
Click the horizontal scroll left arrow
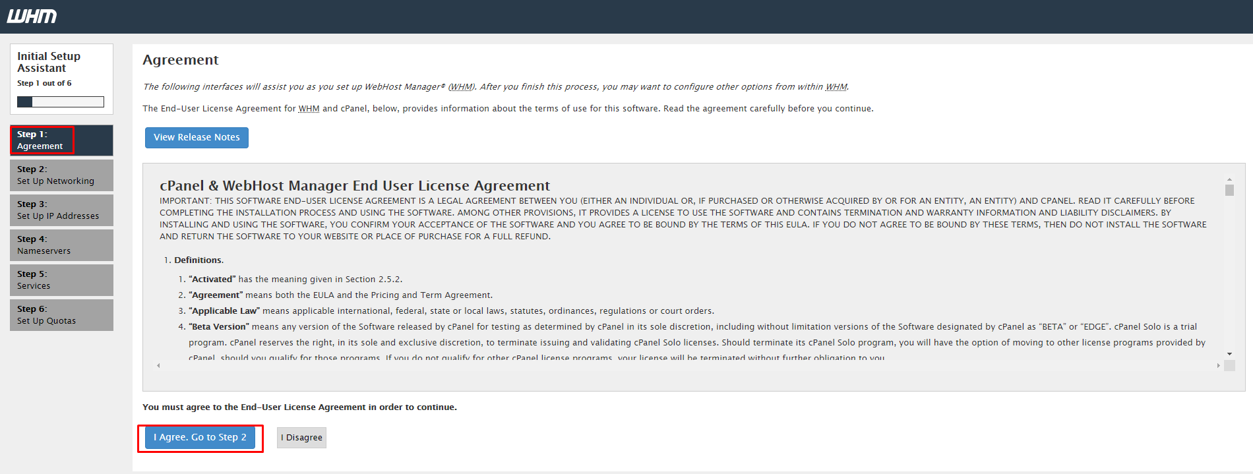(x=158, y=365)
